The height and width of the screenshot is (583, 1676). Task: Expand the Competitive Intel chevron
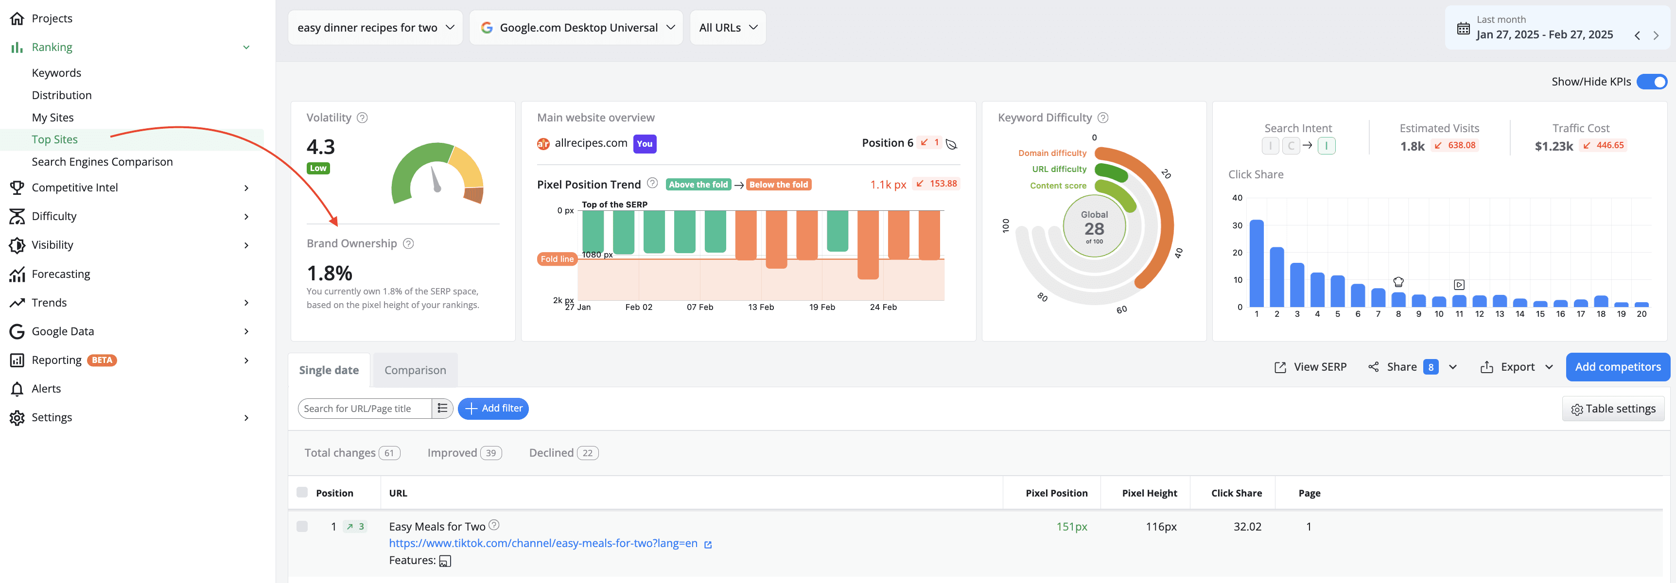pos(246,188)
